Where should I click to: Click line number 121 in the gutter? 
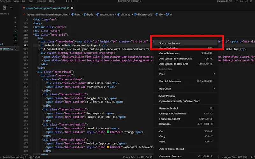(x=25, y=45)
